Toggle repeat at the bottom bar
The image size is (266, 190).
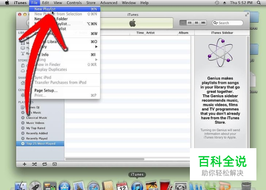(x=45, y=164)
